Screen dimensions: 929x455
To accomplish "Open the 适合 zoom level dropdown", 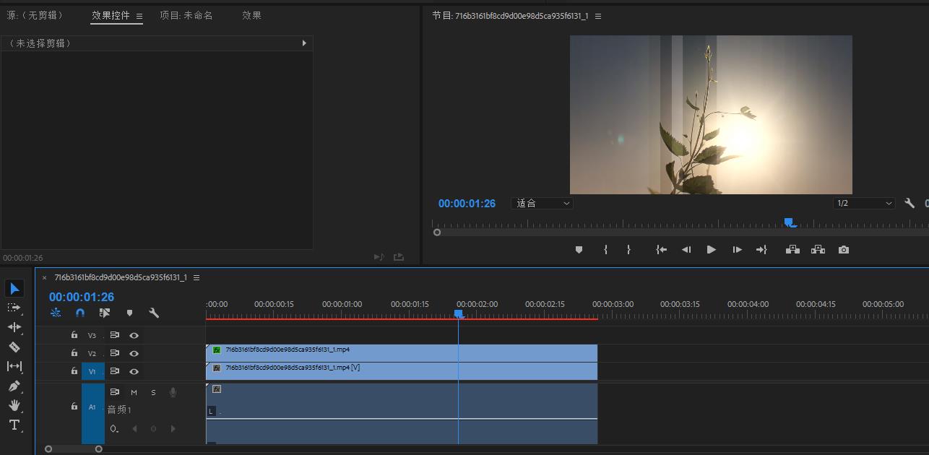I will click(542, 204).
